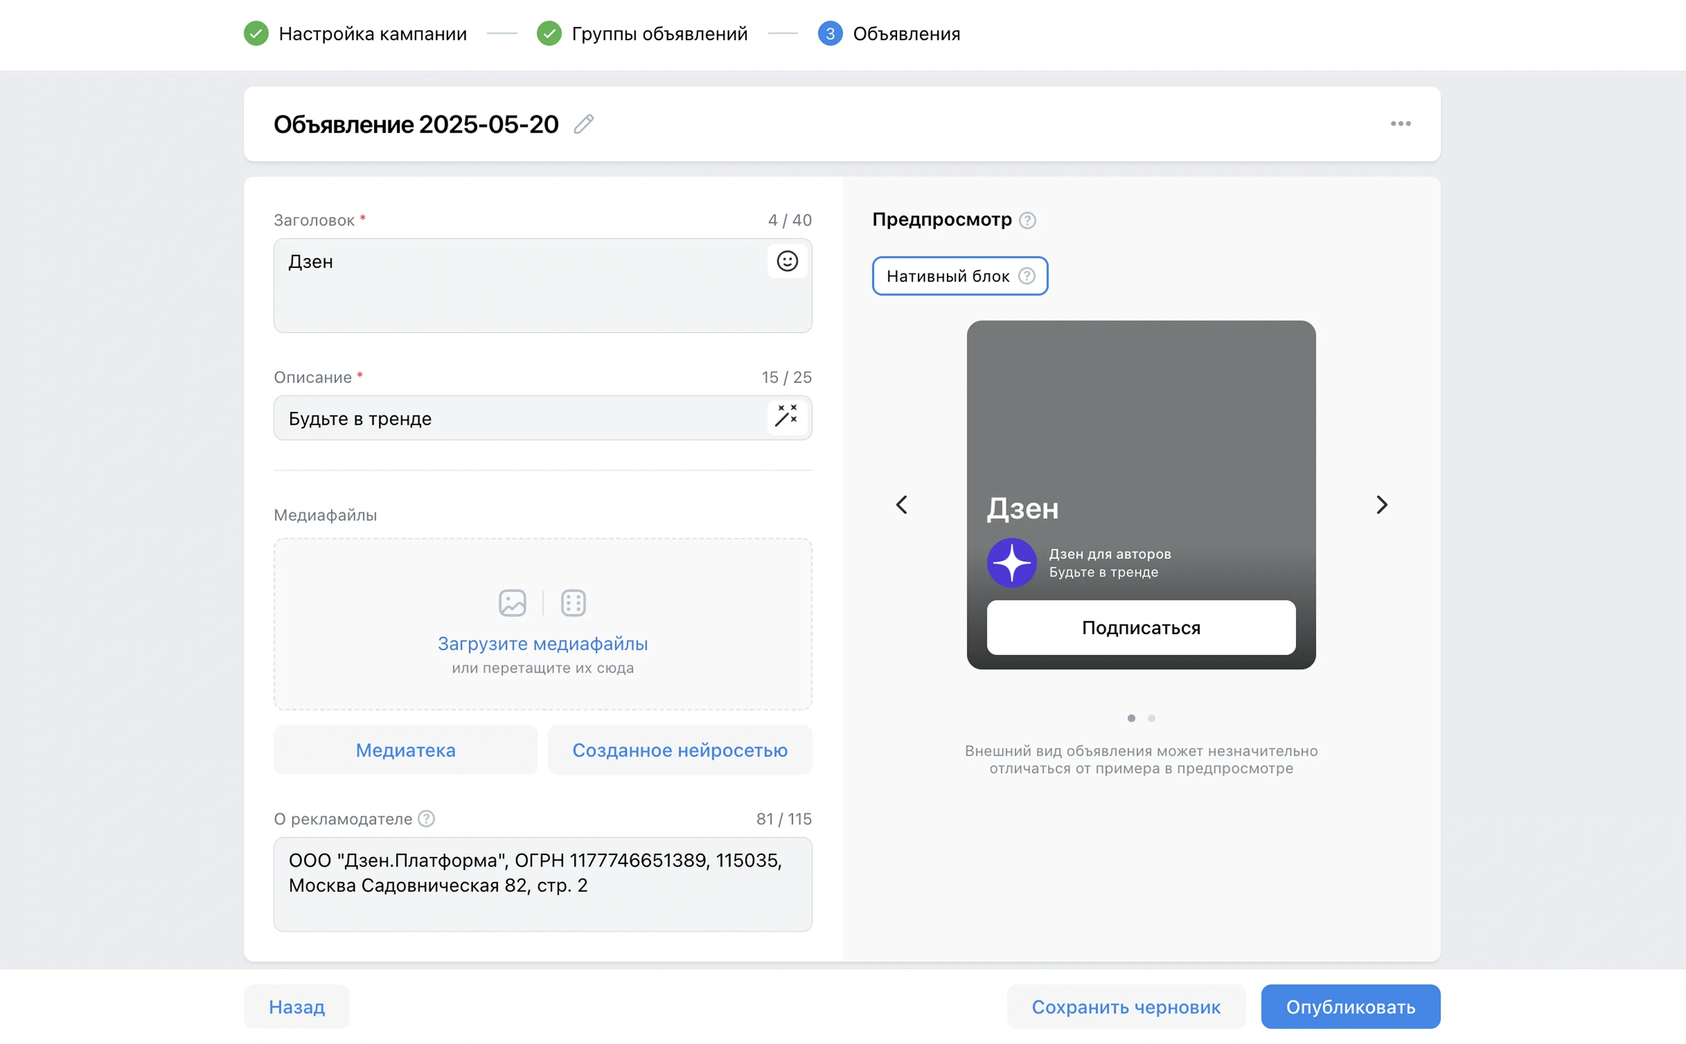Open the three-dots ad options menu
This screenshot has height=1044, width=1686.
1400,124
